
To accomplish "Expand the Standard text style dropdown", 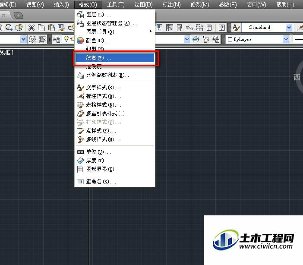I will [289, 28].
